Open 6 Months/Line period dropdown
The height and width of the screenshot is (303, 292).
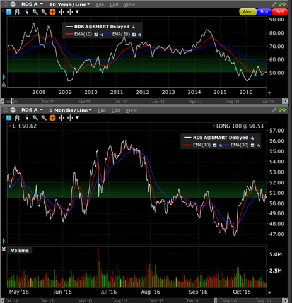point(71,110)
